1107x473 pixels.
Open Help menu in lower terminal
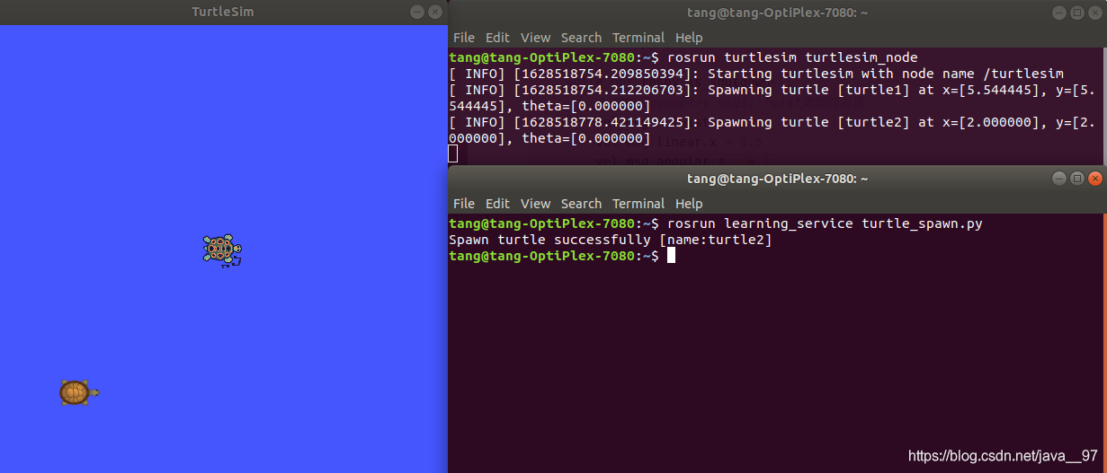click(x=689, y=204)
